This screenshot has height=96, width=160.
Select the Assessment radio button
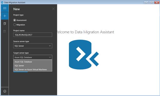coord(14,20)
